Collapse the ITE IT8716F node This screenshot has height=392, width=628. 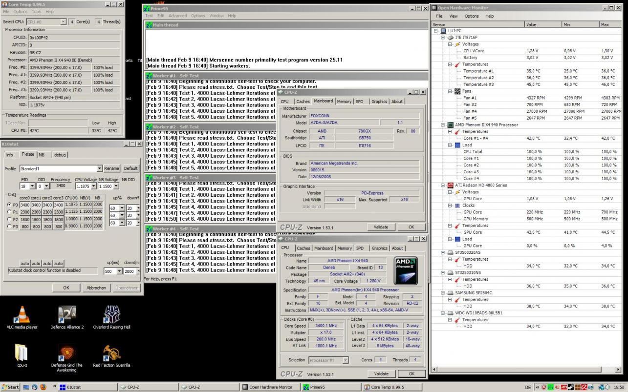443,38
